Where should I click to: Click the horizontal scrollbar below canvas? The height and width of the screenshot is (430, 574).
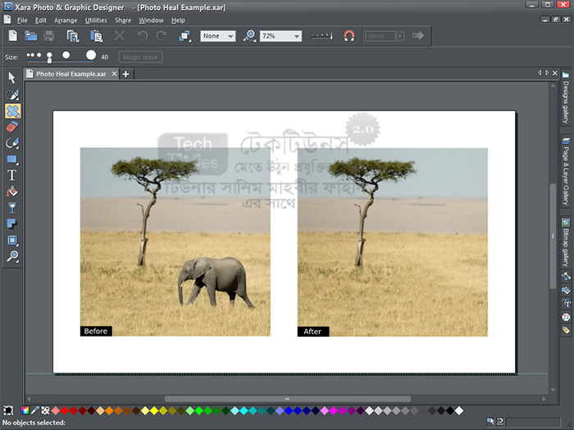(x=287, y=399)
